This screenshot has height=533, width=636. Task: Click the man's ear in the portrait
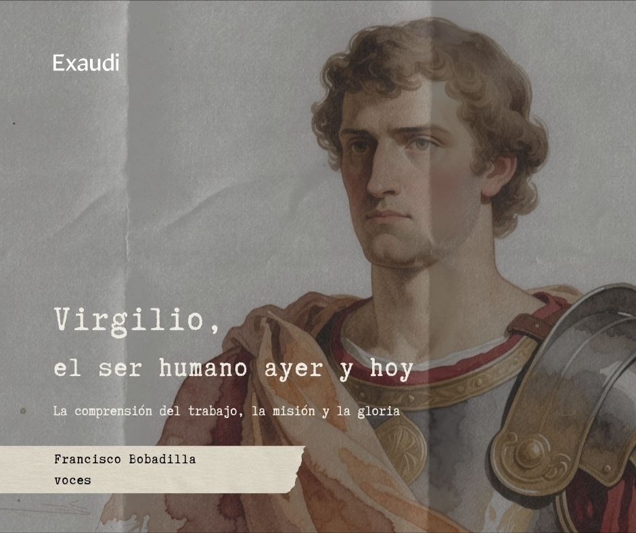click(x=498, y=175)
